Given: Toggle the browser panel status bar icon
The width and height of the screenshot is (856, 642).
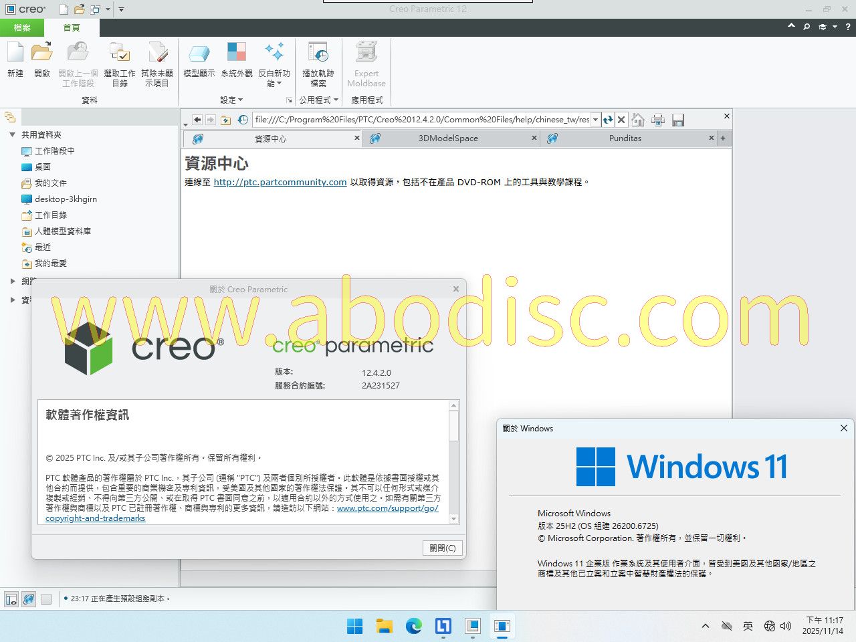Looking at the screenshot, I should (29, 599).
